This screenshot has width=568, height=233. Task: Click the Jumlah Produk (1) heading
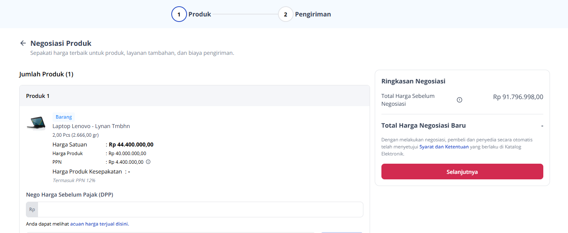[46, 74]
